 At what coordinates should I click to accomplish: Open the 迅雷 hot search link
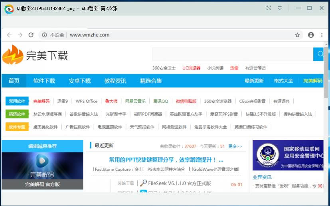234,68
